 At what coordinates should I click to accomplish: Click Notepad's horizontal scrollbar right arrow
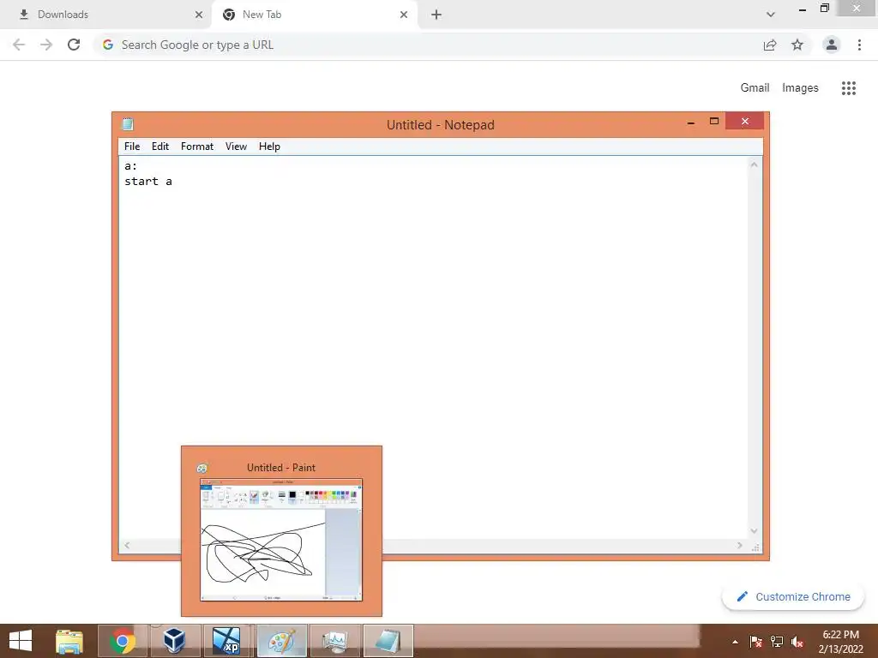pos(740,545)
